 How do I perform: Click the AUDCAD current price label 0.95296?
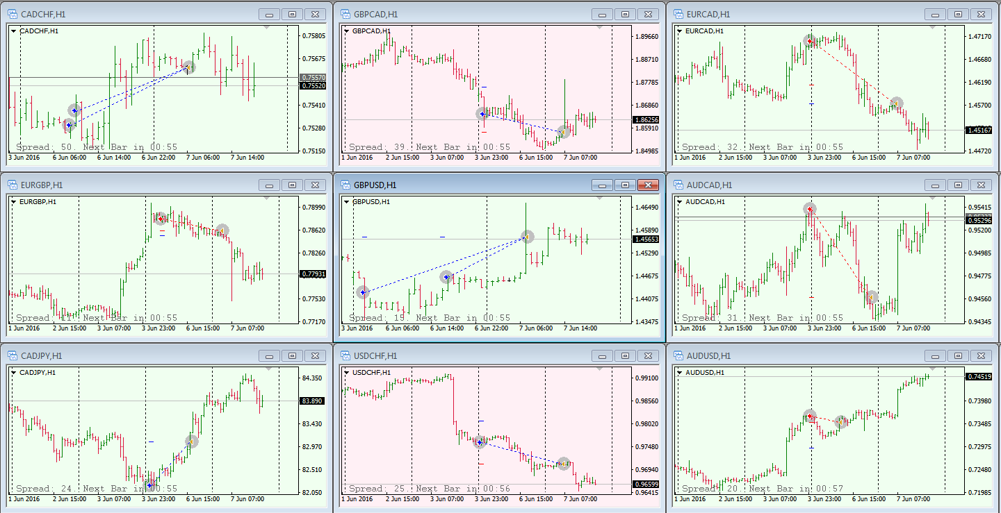979,221
